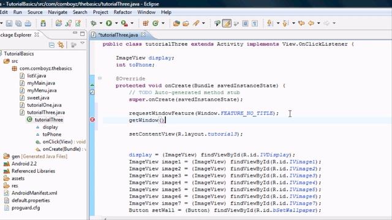The width and height of the screenshot is (392, 220).
Task: Click the green Run button
Action: (x=109, y=23)
